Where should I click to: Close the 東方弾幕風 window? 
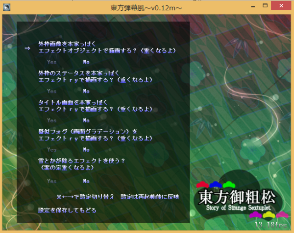[x=281, y=6]
